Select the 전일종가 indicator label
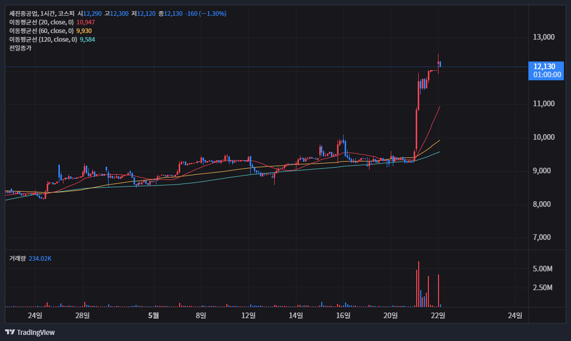The height and width of the screenshot is (341, 571). click(20, 48)
